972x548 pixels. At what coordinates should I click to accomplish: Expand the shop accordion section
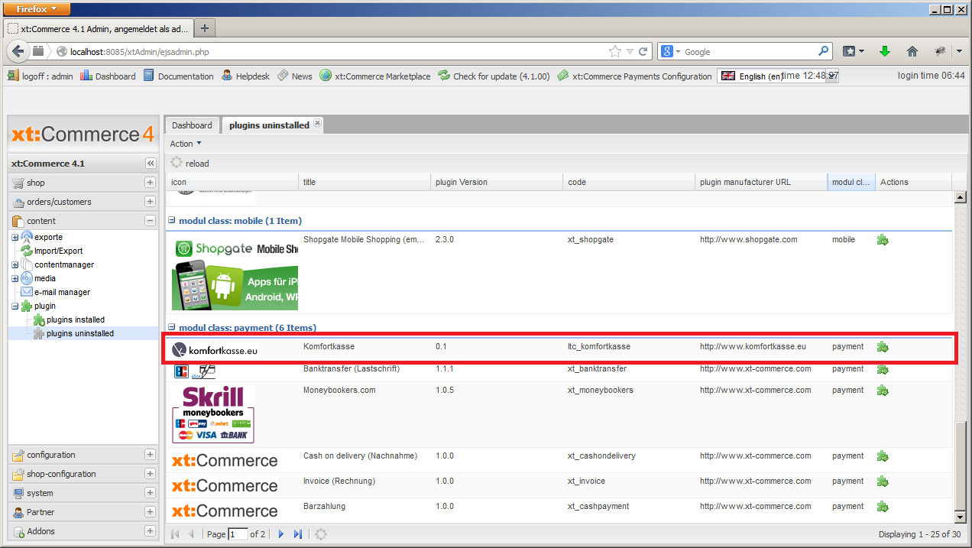[150, 183]
